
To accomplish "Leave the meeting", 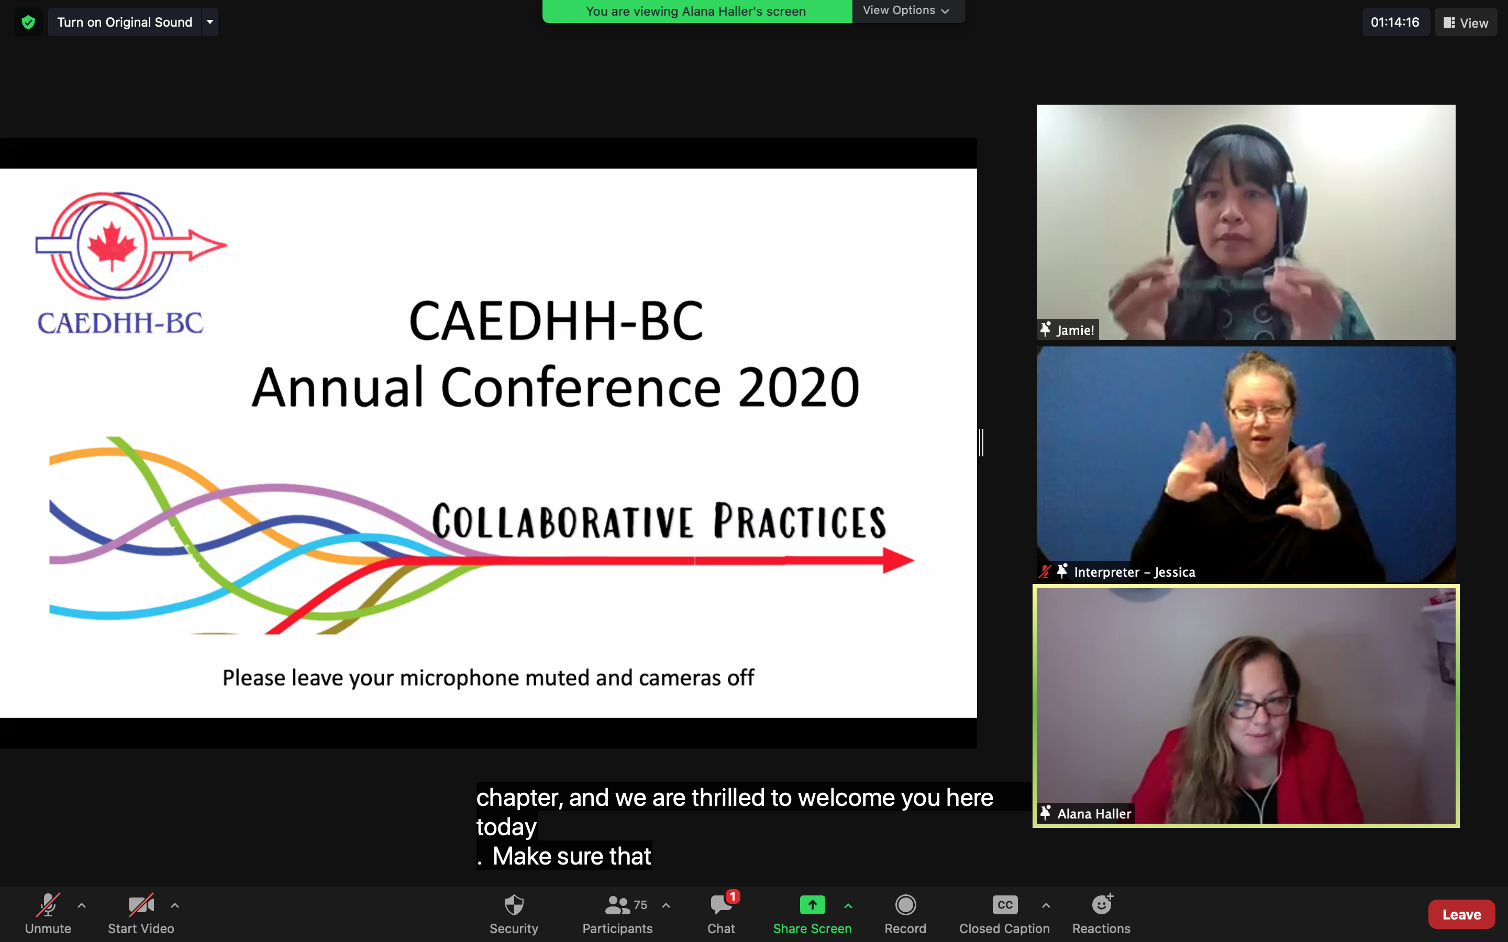I will click(1461, 914).
